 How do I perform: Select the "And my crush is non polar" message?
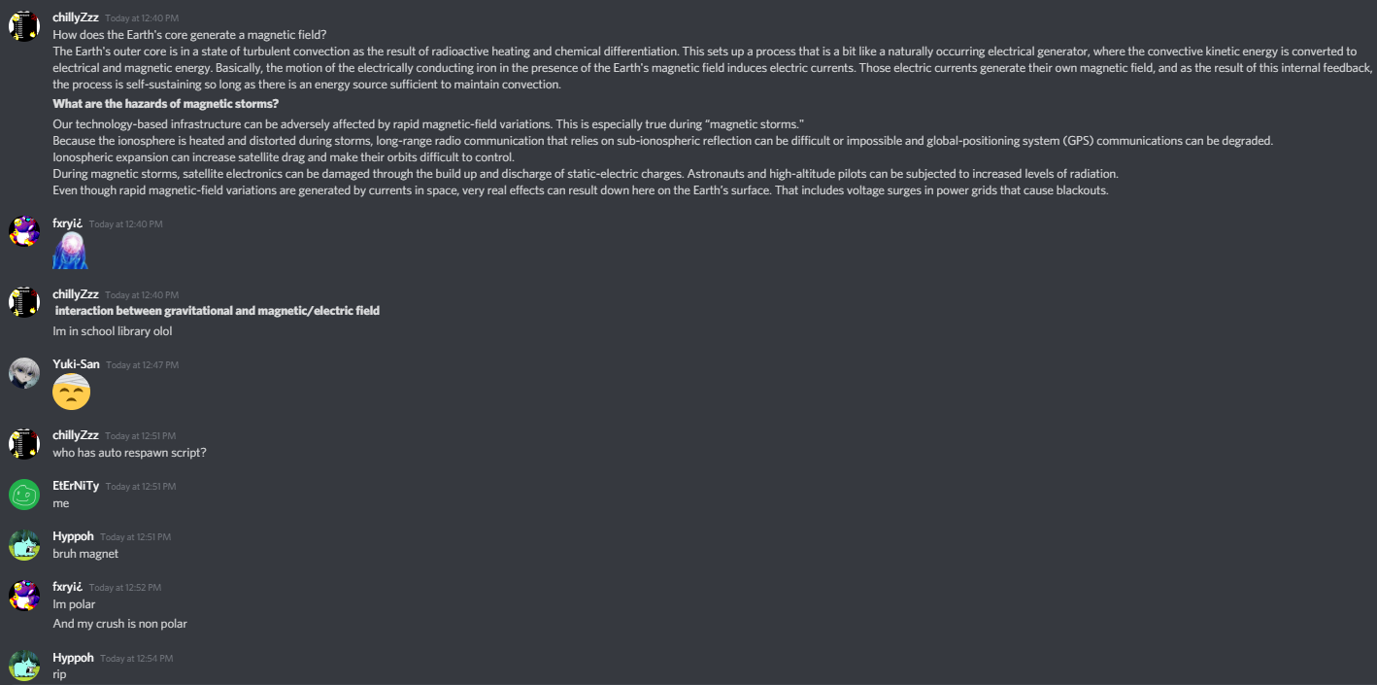(x=120, y=624)
